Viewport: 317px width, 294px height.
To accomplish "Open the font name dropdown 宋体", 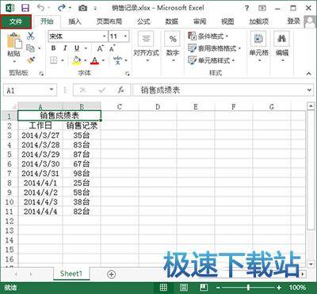I will (105, 36).
